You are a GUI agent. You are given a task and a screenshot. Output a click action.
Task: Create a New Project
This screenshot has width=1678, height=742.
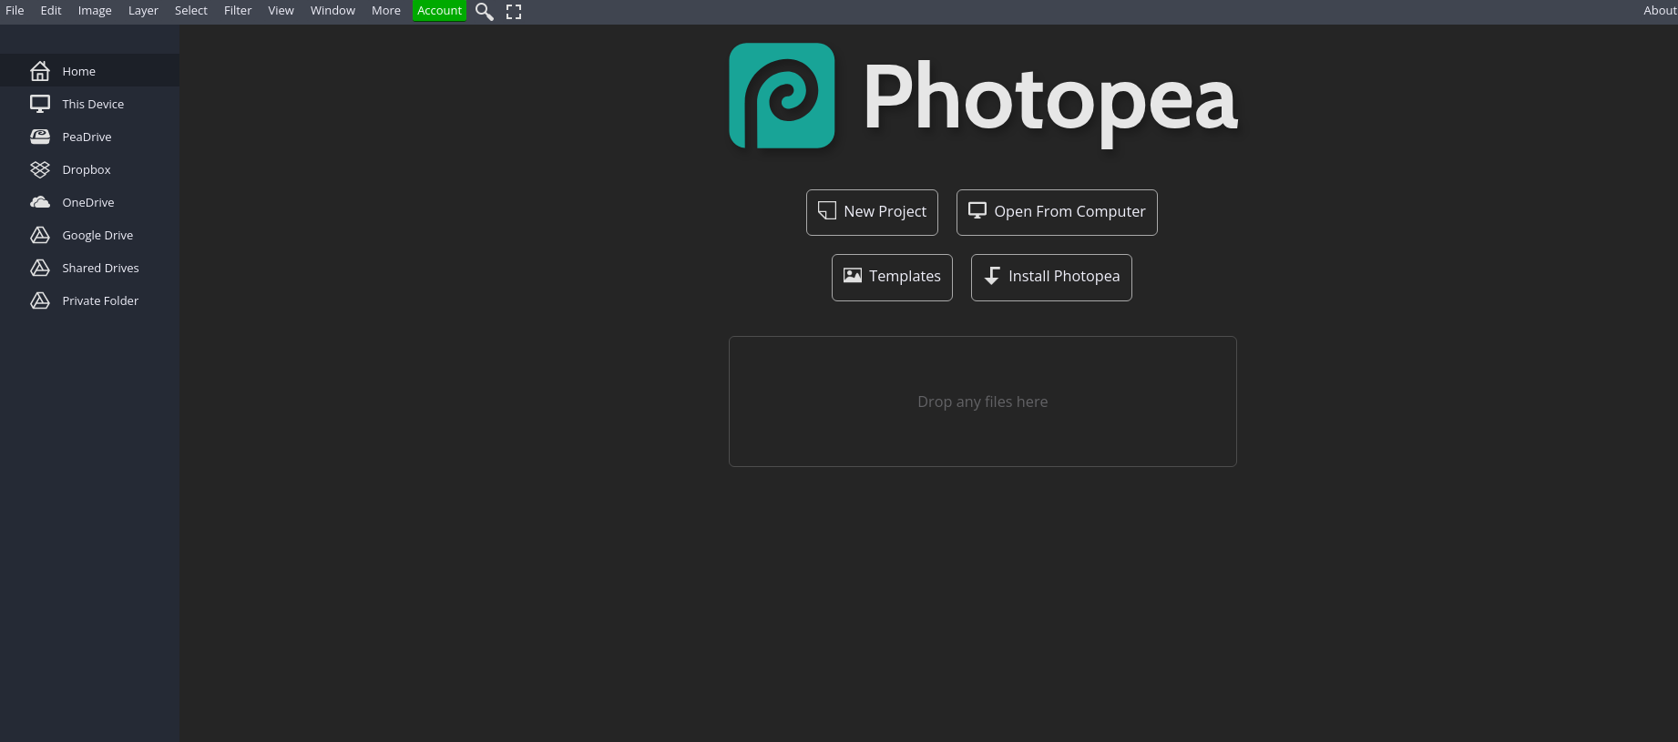click(872, 212)
